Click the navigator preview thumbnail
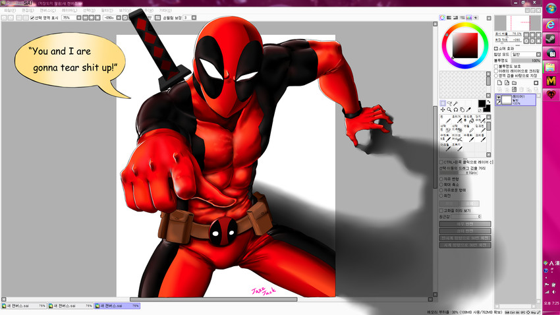560x315 pixels. tap(517, 23)
